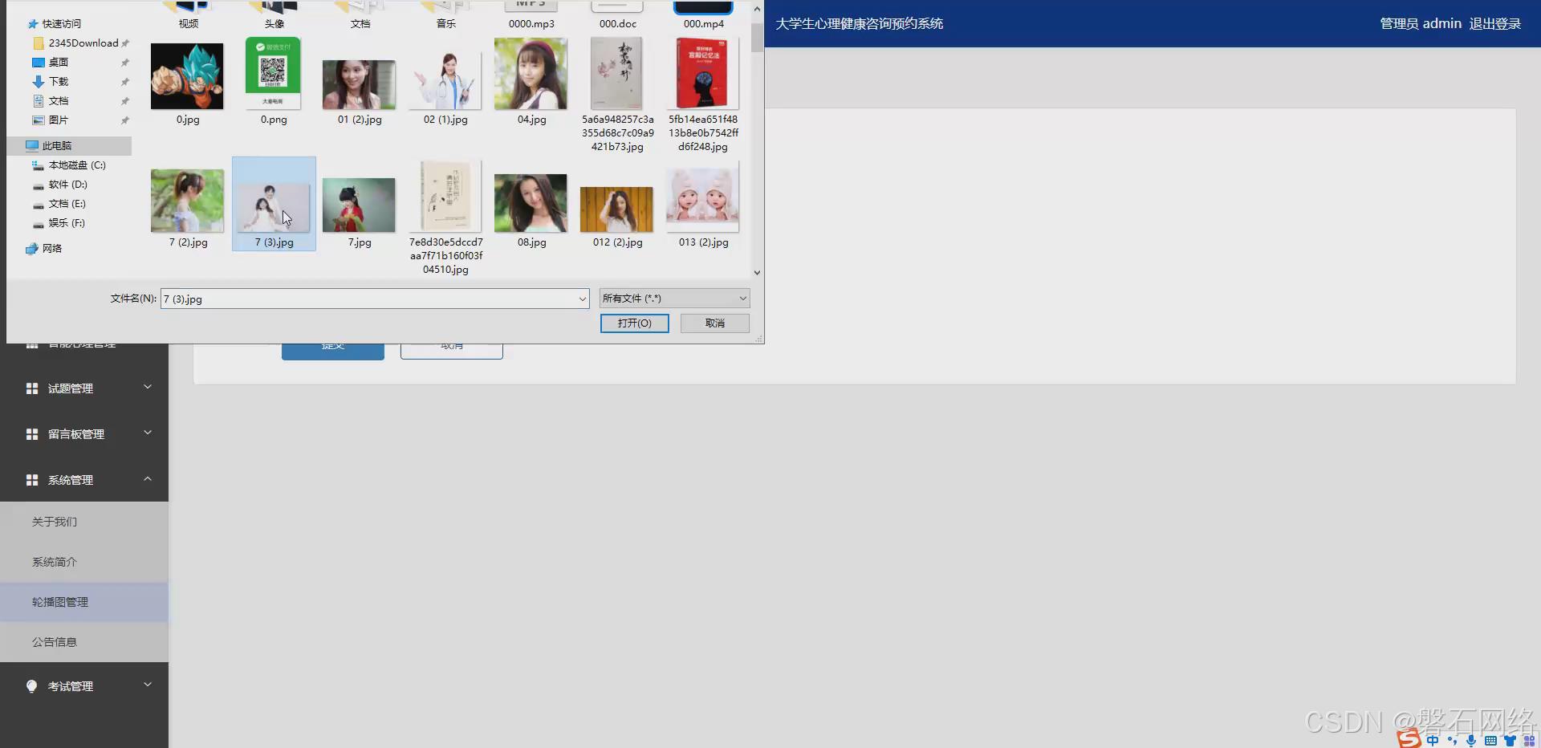The width and height of the screenshot is (1541, 748).
Task: Open 图片 in navigation pane
Action: pyautogui.click(x=58, y=120)
